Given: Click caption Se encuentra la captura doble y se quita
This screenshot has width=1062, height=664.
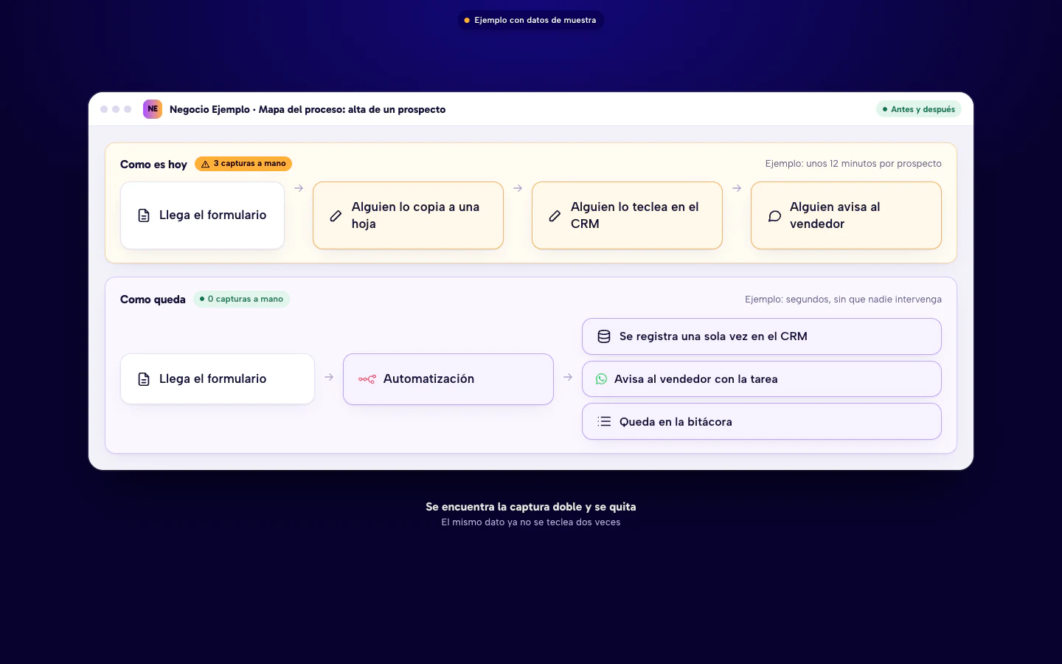Looking at the screenshot, I should (531, 507).
